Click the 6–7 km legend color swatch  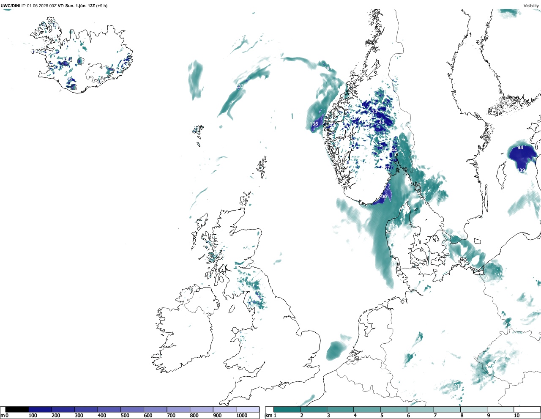[x=420, y=409]
